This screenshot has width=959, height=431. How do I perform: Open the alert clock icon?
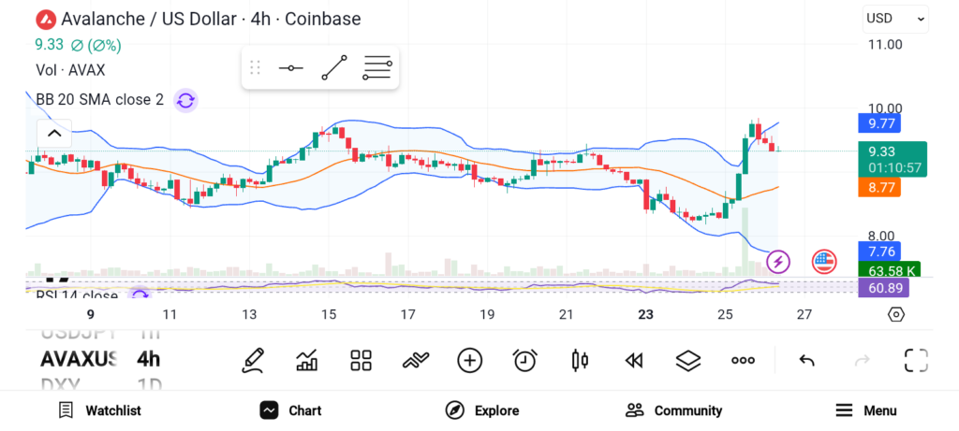point(525,360)
